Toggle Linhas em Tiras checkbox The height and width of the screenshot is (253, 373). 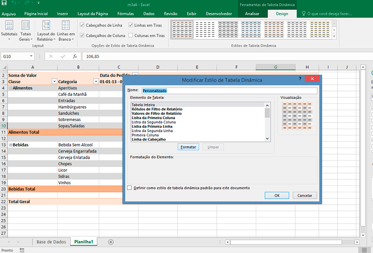pyautogui.click(x=131, y=25)
